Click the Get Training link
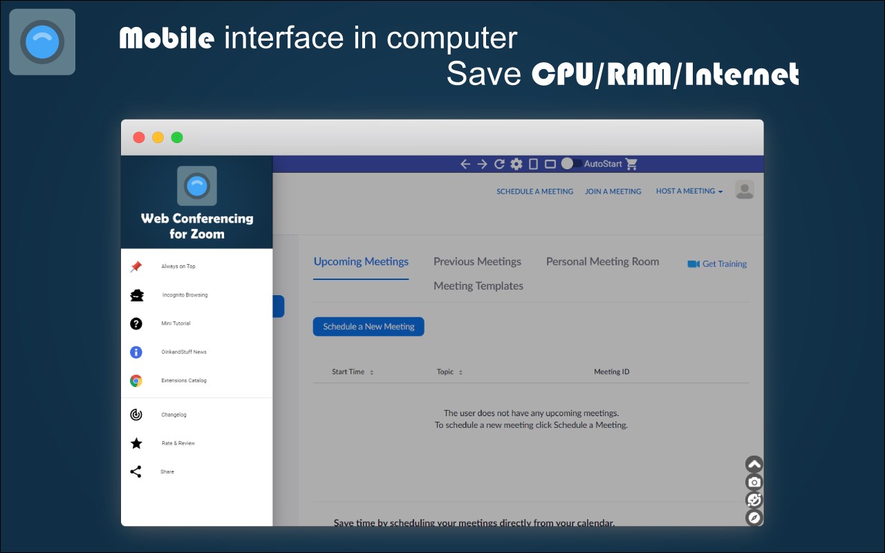Image resolution: width=885 pixels, height=553 pixels. pos(725,264)
